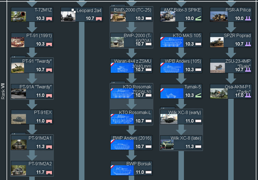Click the 10.3 rating on T-72M1Z
Image resolution: width=258 pixels, height=180 pixels.
pos(40,19)
